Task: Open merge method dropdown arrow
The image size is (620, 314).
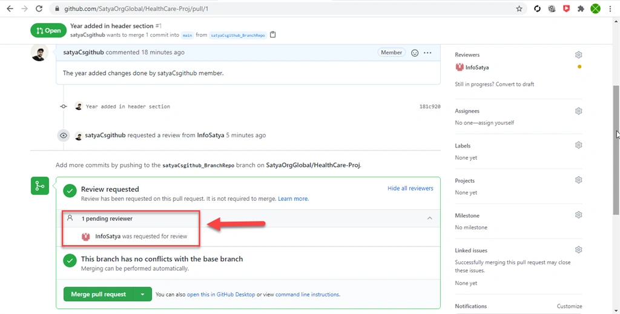Action: (142, 294)
